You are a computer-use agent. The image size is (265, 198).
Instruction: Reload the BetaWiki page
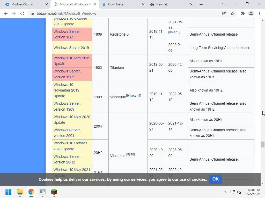[x=22, y=13]
